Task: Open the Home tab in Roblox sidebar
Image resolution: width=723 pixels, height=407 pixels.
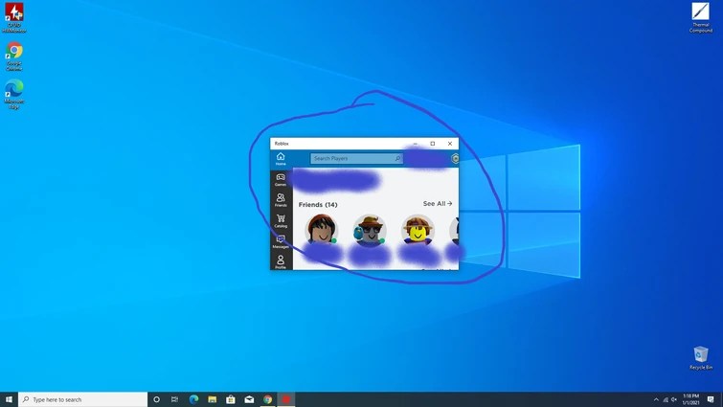Action: click(281, 159)
